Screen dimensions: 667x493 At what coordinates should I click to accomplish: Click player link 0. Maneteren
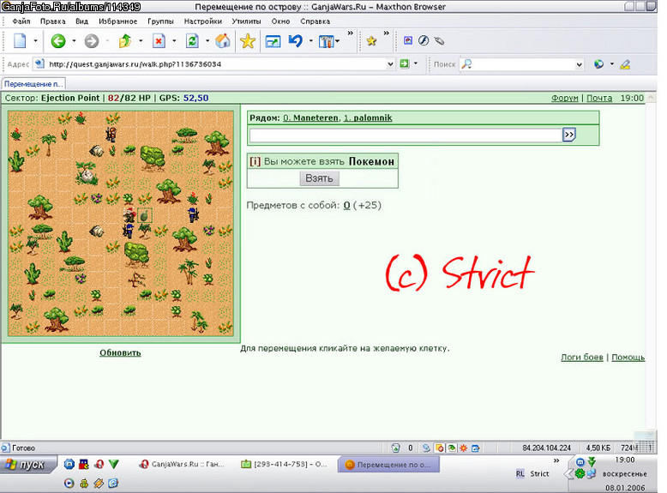click(x=310, y=117)
